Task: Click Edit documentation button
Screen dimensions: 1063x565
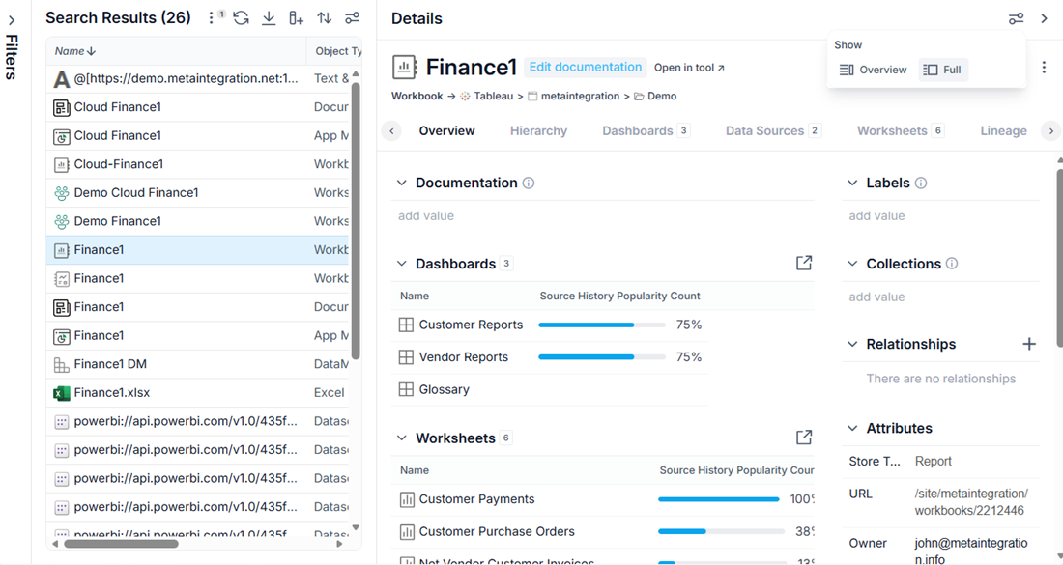Action: (585, 67)
